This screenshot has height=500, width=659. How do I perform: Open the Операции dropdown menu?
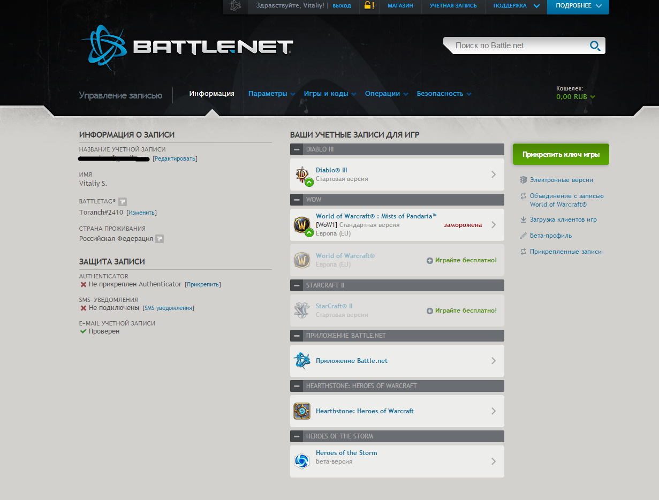coord(387,94)
